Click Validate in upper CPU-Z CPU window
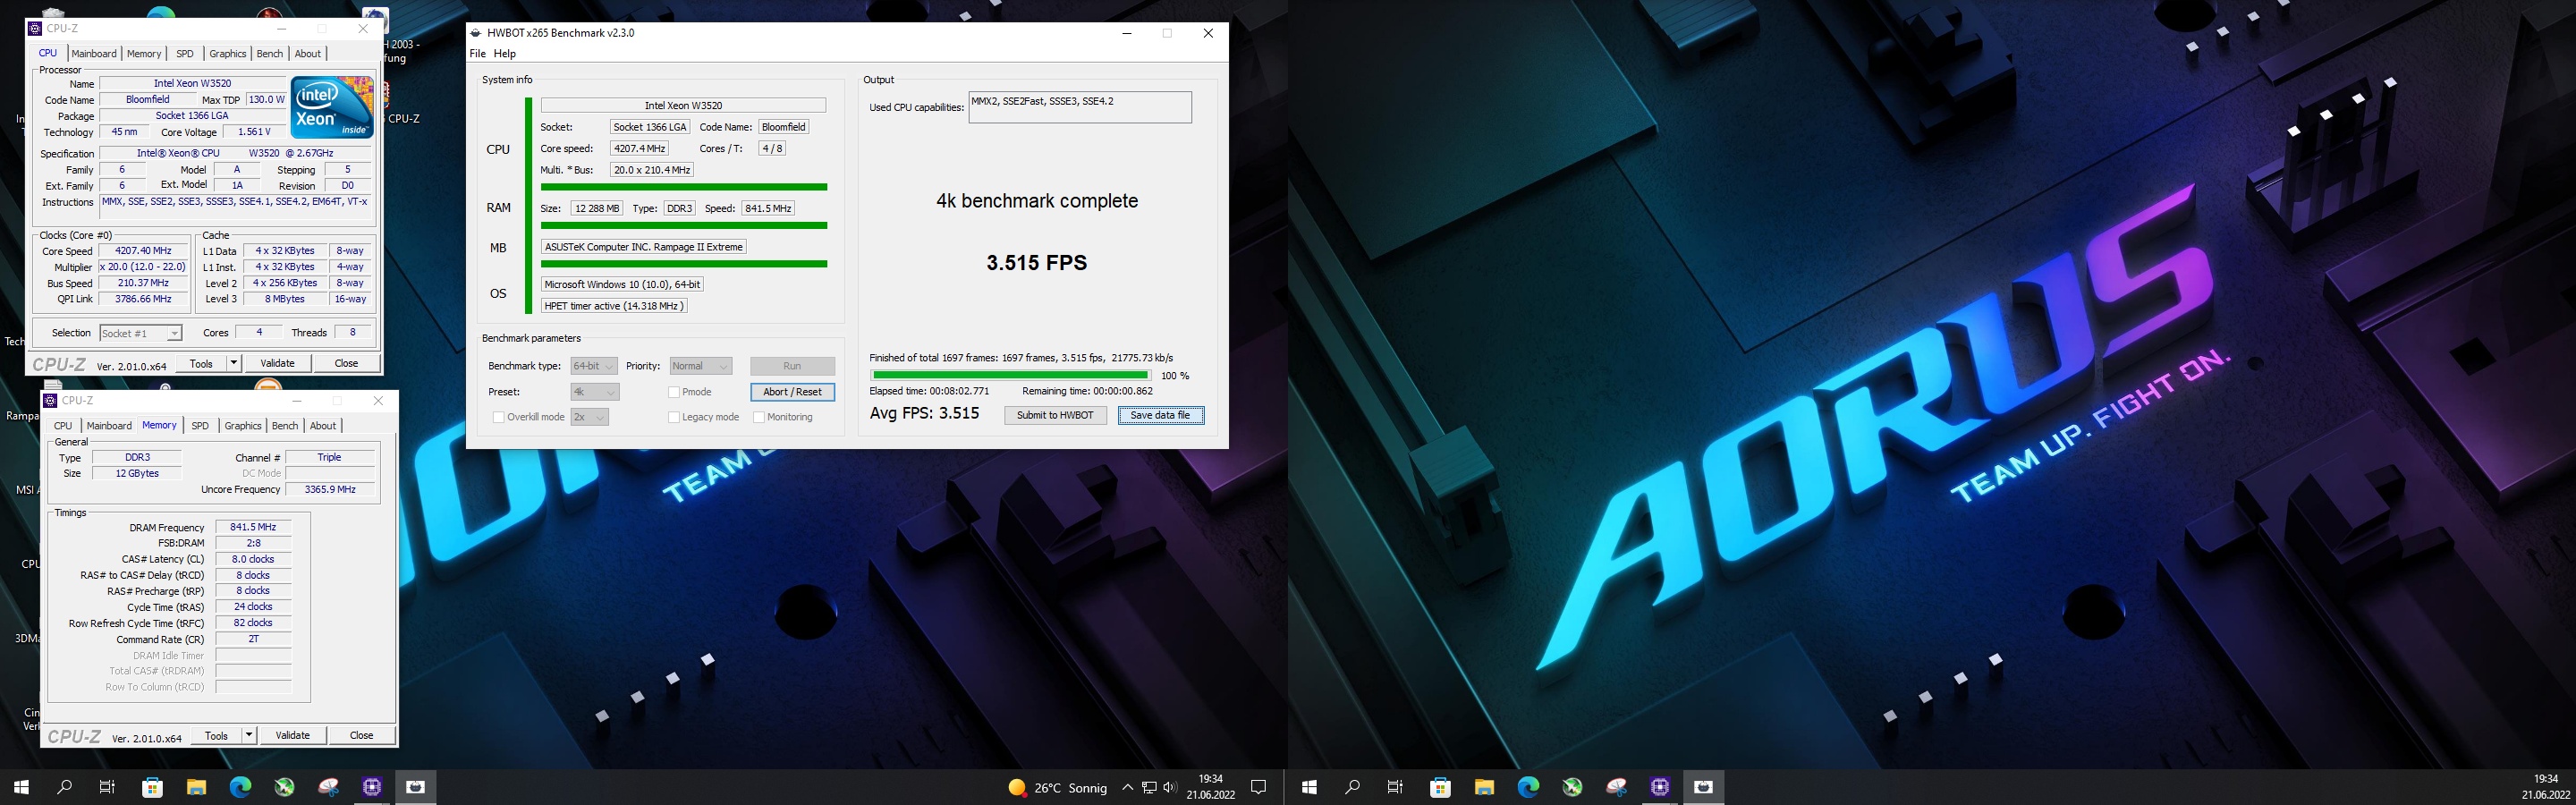 coord(277,363)
